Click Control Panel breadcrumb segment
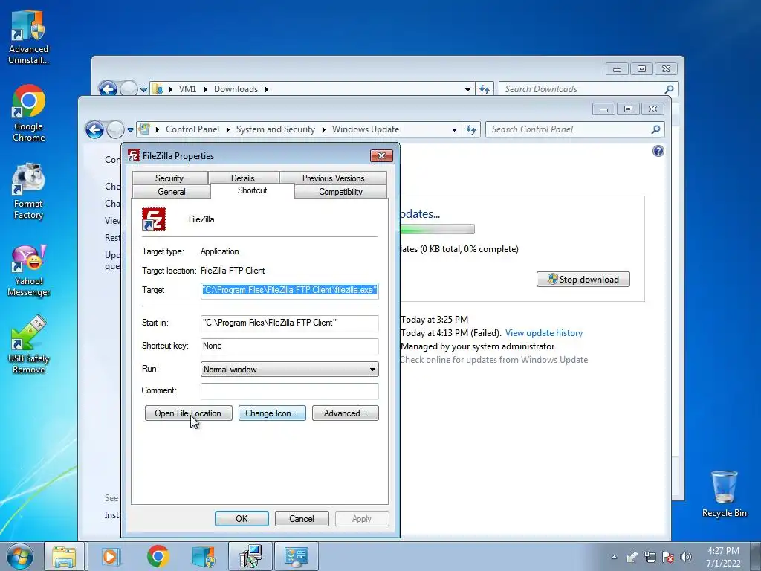The width and height of the screenshot is (761, 571). 192,129
